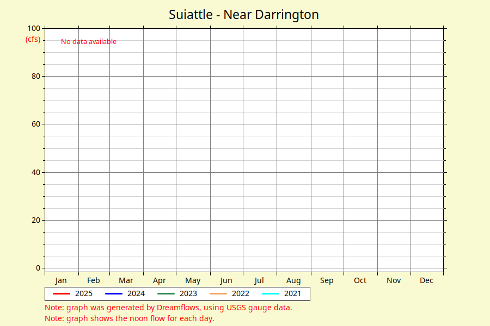This screenshot has height=326, width=490.
Task: Click the 'Jan' month axis label
Action: pyautogui.click(x=61, y=280)
